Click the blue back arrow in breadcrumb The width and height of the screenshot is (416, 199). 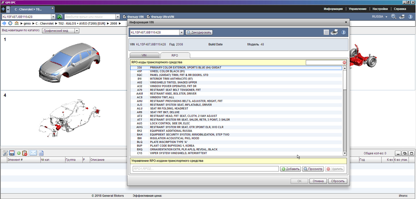click(x=4, y=23)
